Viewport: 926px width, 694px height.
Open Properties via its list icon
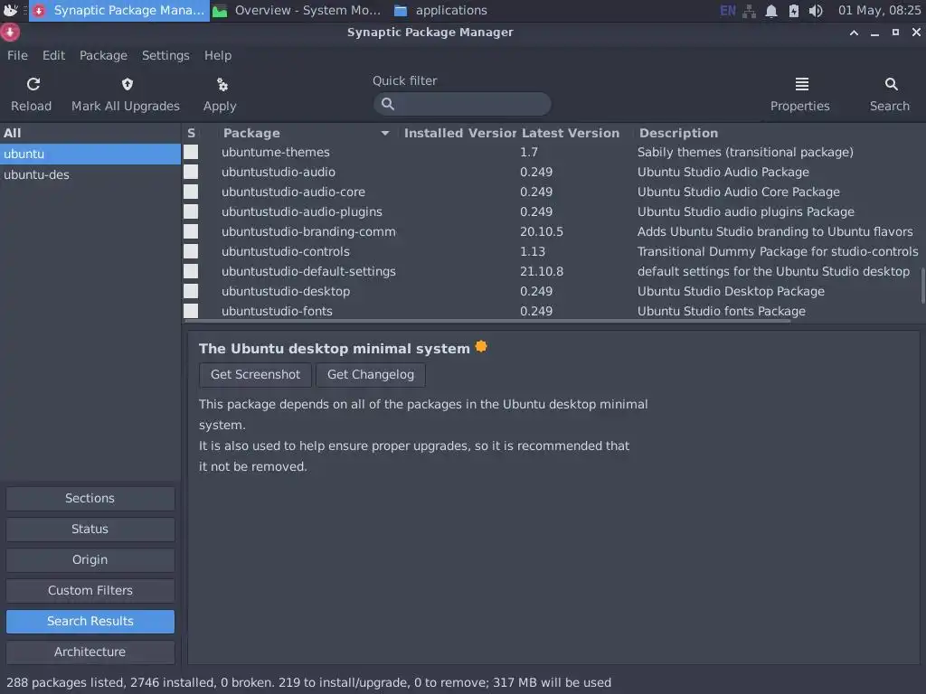coord(801,84)
